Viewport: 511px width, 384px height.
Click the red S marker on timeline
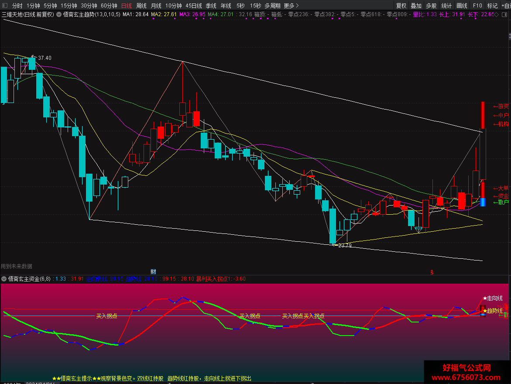pos(432,272)
